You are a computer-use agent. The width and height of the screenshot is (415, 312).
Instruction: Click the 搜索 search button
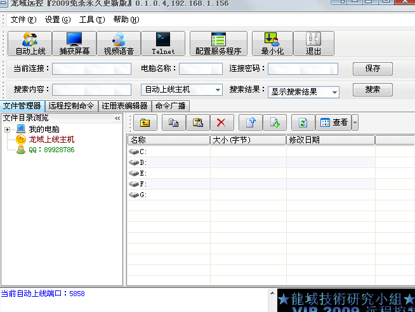click(372, 89)
